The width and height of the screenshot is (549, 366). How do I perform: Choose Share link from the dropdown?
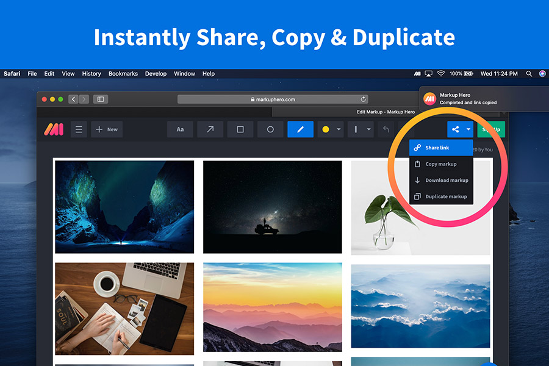[441, 148]
